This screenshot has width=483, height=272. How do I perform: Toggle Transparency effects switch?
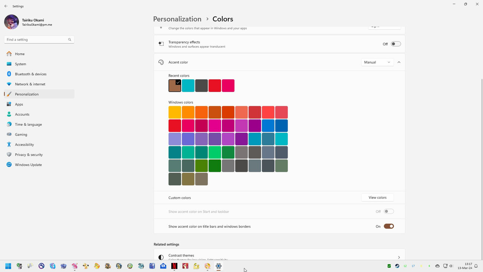tap(395, 44)
